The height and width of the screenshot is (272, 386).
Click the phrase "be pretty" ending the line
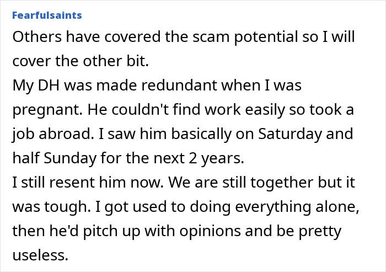click(309, 231)
